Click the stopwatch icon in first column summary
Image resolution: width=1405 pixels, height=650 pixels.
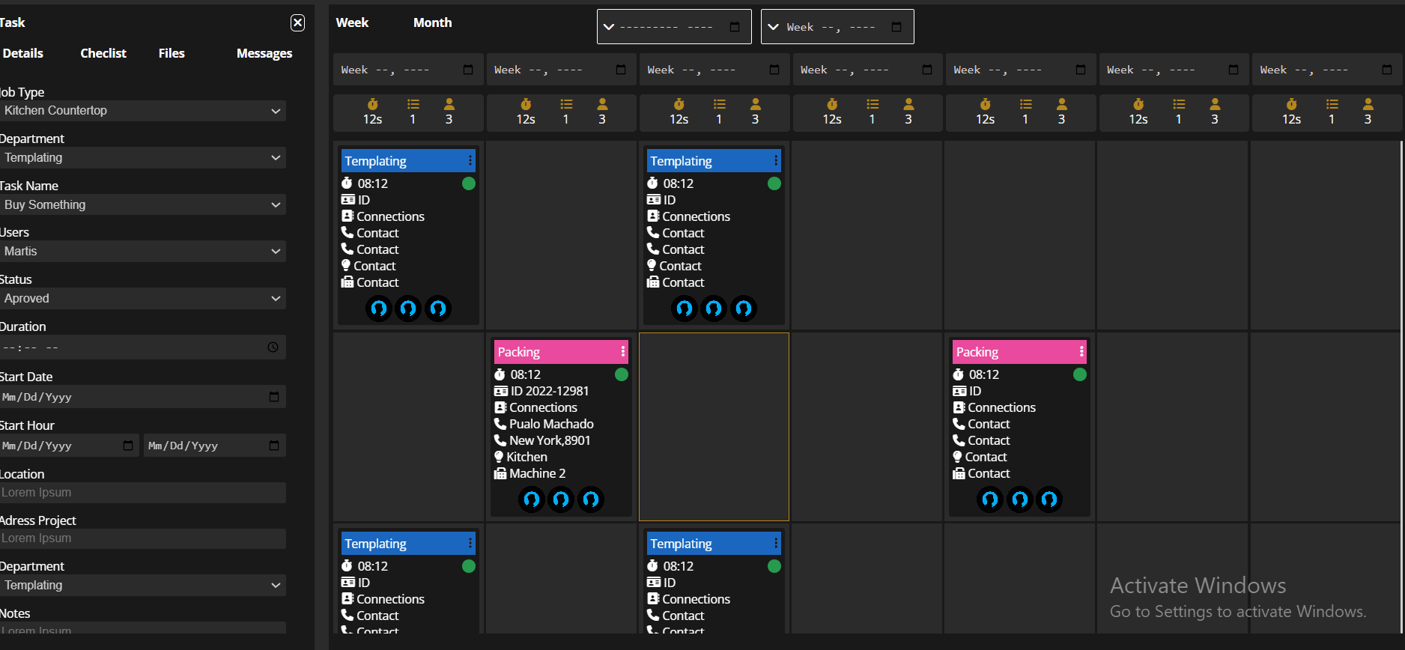(x=373, y=104)
